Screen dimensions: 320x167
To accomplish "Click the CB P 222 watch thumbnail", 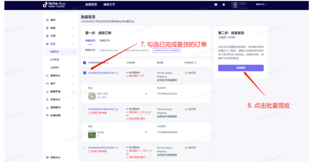I will [x=92, y=96].
